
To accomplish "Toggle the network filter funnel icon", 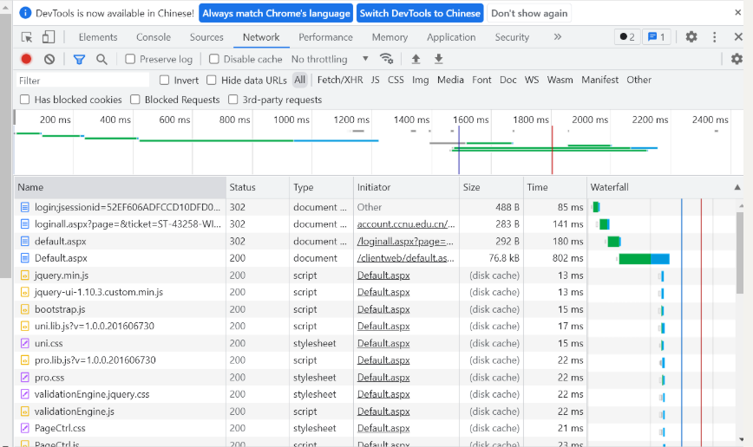I will [x=79, y=59].
